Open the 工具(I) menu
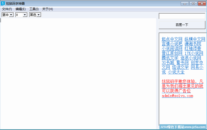The width and height of the screenshot is (207, 130). (x=34, y=9)
